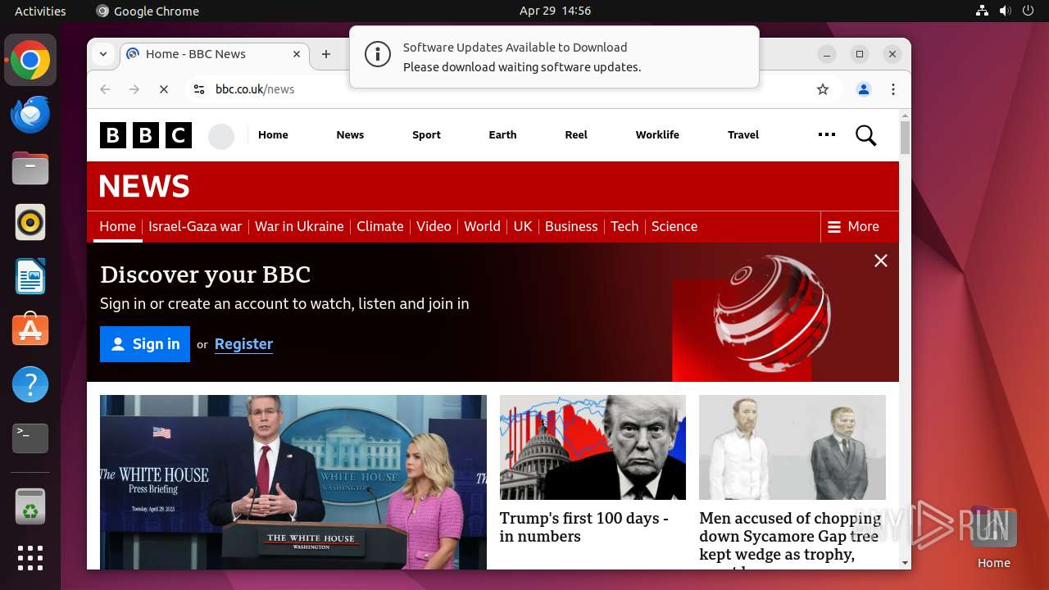The image size is (1049, 590).
Task: Bookmark this page with the star icon
Action: click(823, 89)
